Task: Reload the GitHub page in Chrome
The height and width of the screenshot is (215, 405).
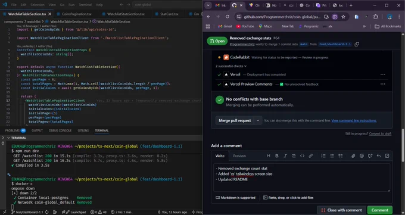Action: pyautogui.click(x=228, y=17)
